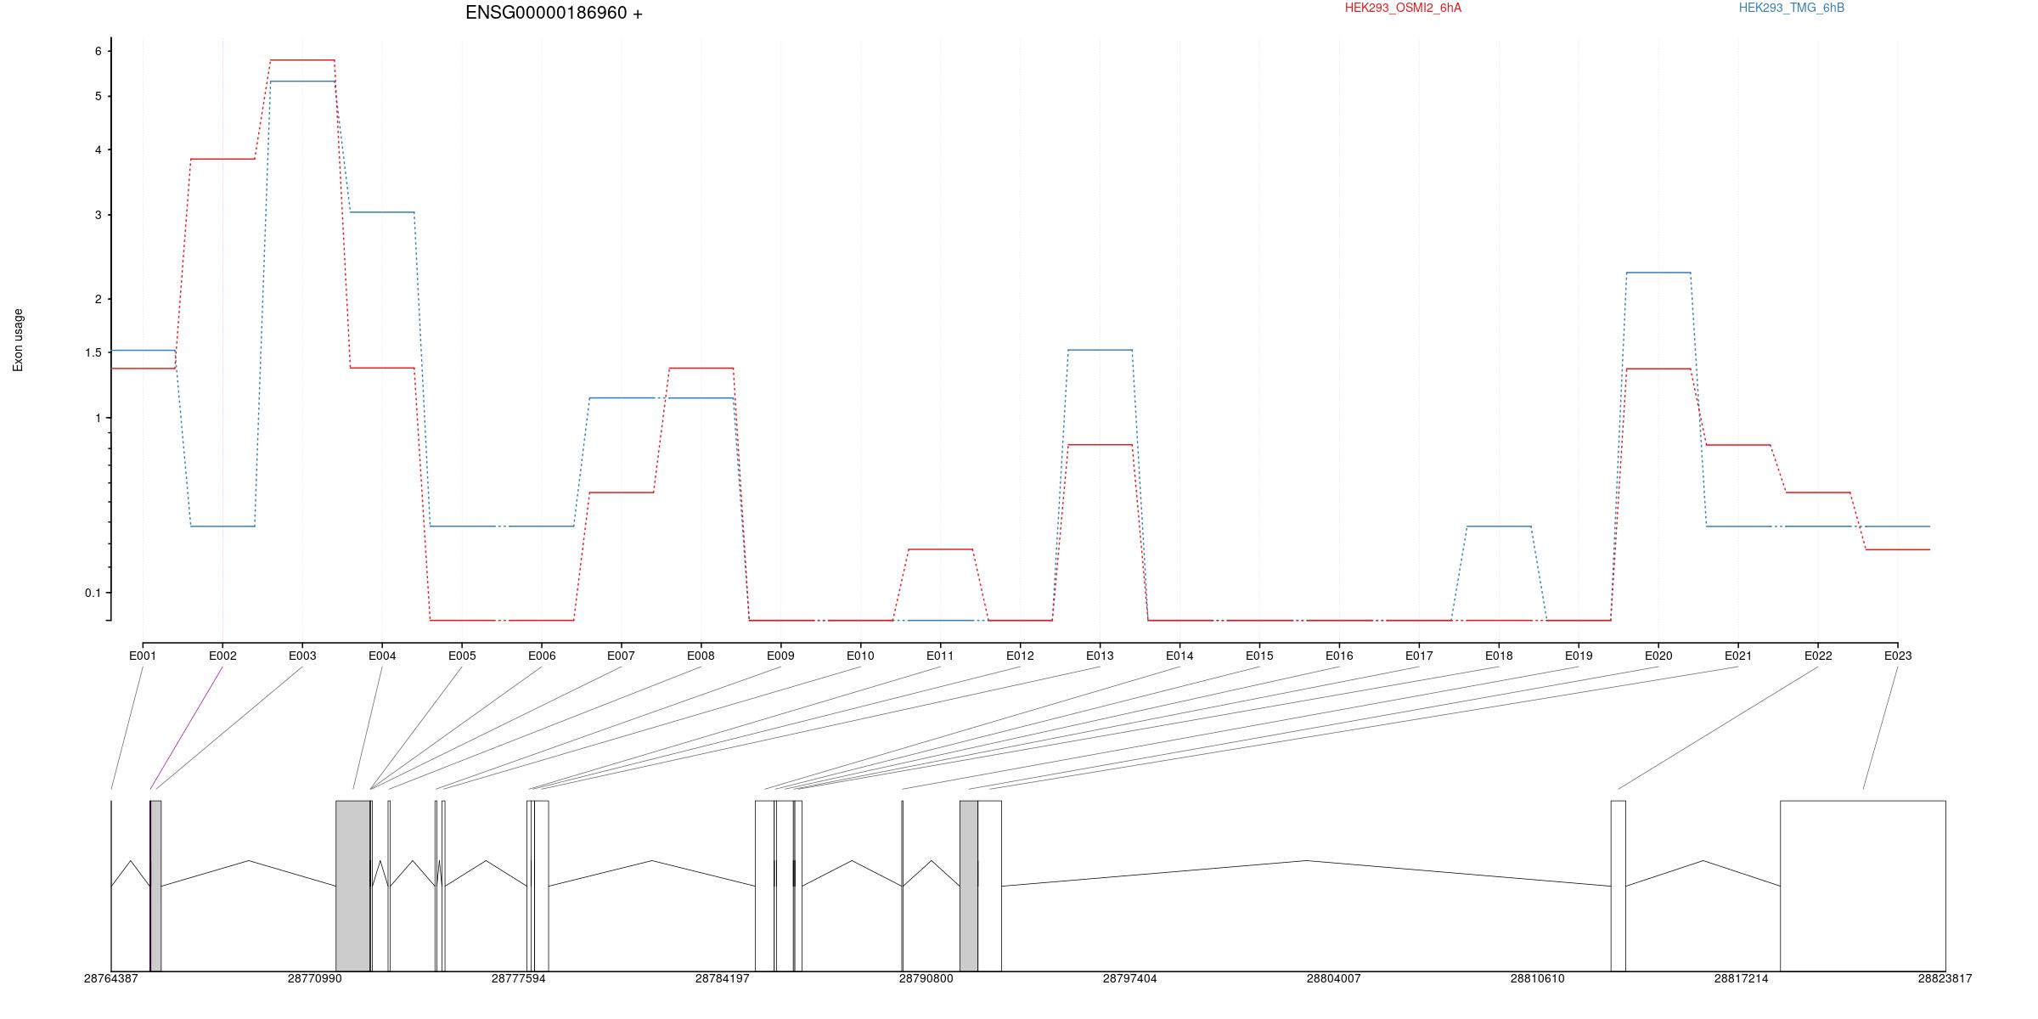Click y-axis tick value 3
Viewport: 2038px width, 1019px height.
[99, 215]
